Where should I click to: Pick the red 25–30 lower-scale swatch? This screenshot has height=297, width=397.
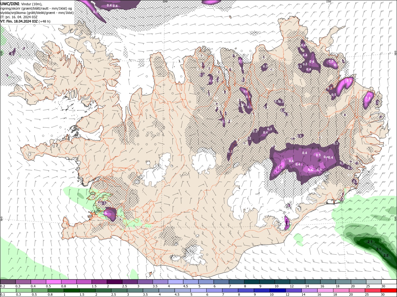(389, 290)
